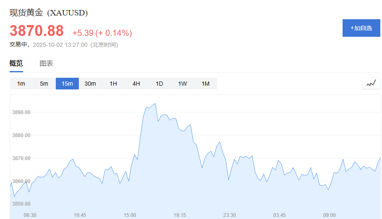Screen dimensions: 382x219
Task: Choose the 1D interval
Action: point(159,84)
